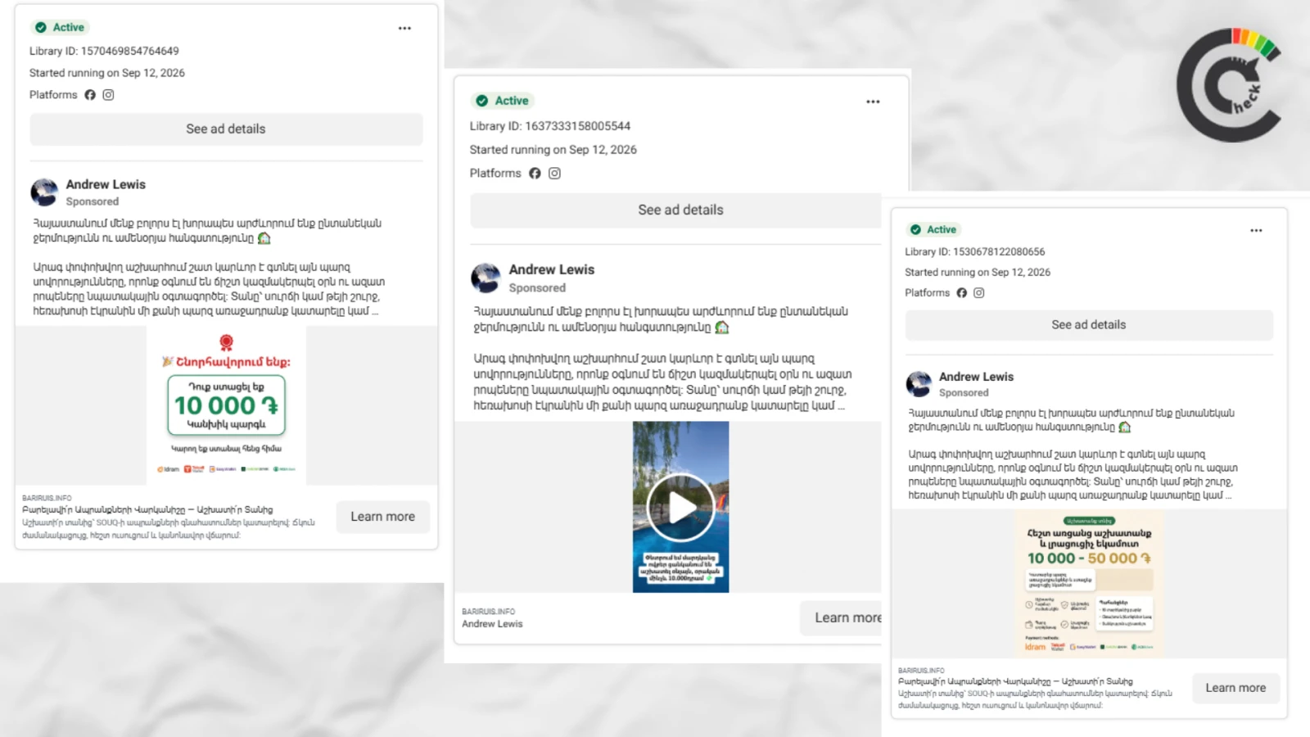Click Andrew Lewis's avatar in ad 1530678122080656
Image resolution: width=1310 pixels, height=737 pixels.
[919, 384]
